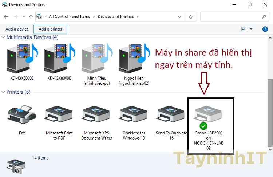Click the Add a printer button
This screenshot has width=273, height=177.
pos(50,29)
